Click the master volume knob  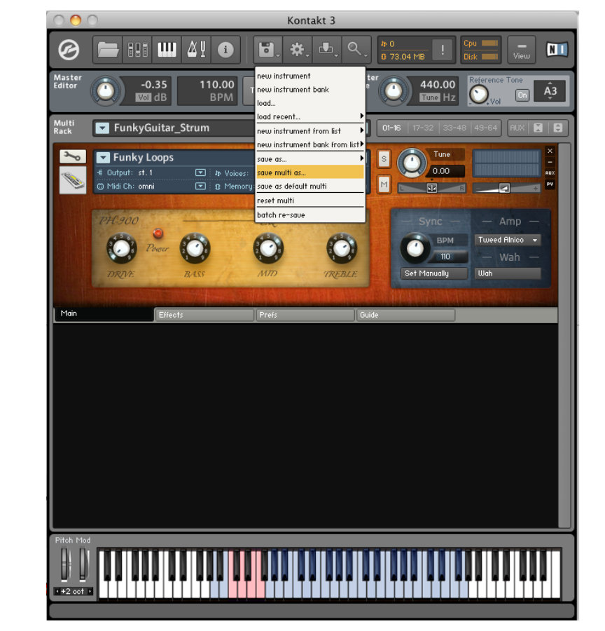click(x=106, y=91)
